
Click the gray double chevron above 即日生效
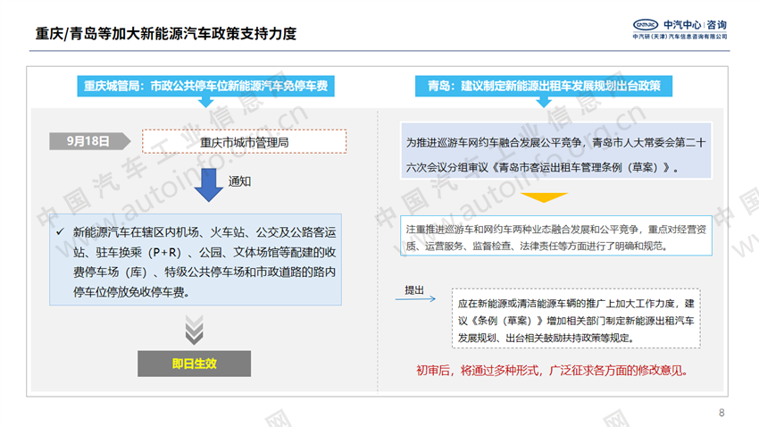(x=194, y=330)
